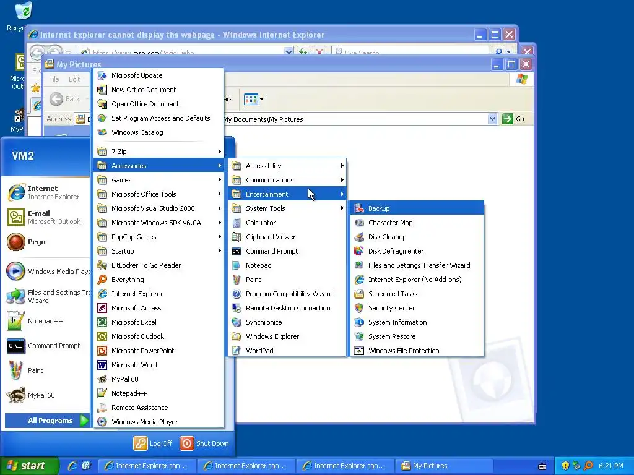Open System Tools submenu
Image resolution: width=634 pixels, height=475 pixels.
(x=287, y=208)
